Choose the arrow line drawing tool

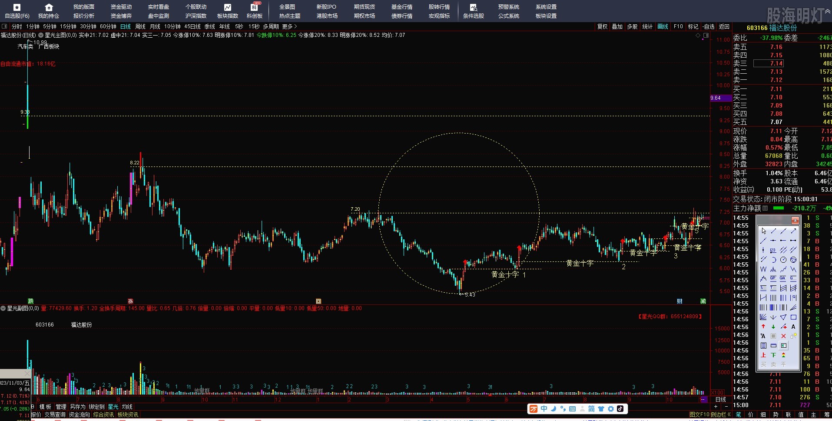point(793,231)
